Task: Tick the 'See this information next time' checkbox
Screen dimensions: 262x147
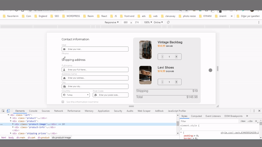Action: pyautogui.click(x=63, y=102)
